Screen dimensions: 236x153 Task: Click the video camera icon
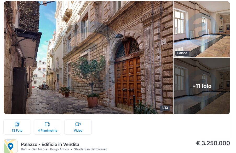point(78,124)
